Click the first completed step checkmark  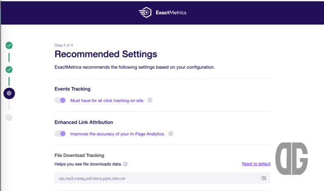(9, 45)
